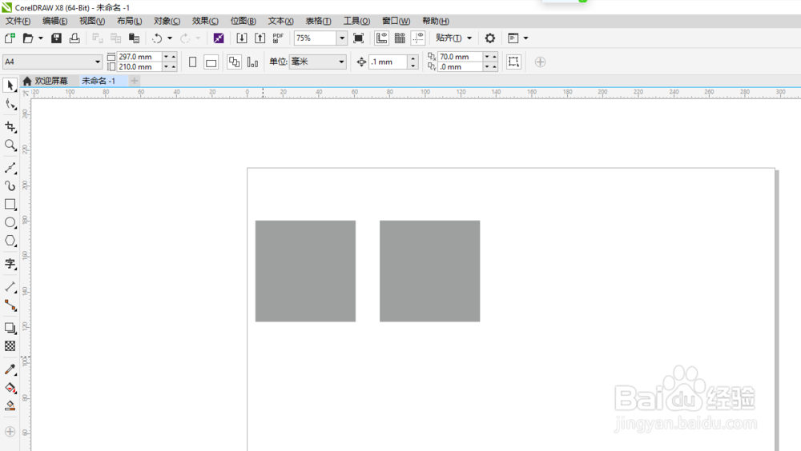Open the 编辑 menu
Viewport: 801px width, 451px height.
point(54,21)
